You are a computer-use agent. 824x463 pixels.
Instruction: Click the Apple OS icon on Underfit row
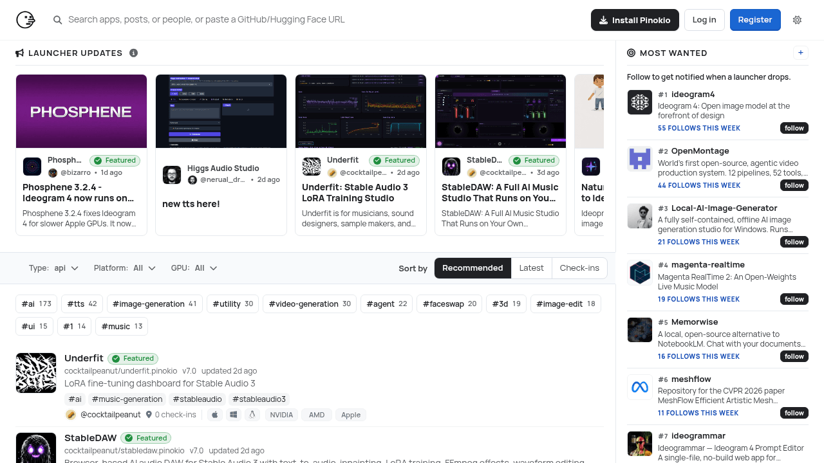(x=215, y=415)
